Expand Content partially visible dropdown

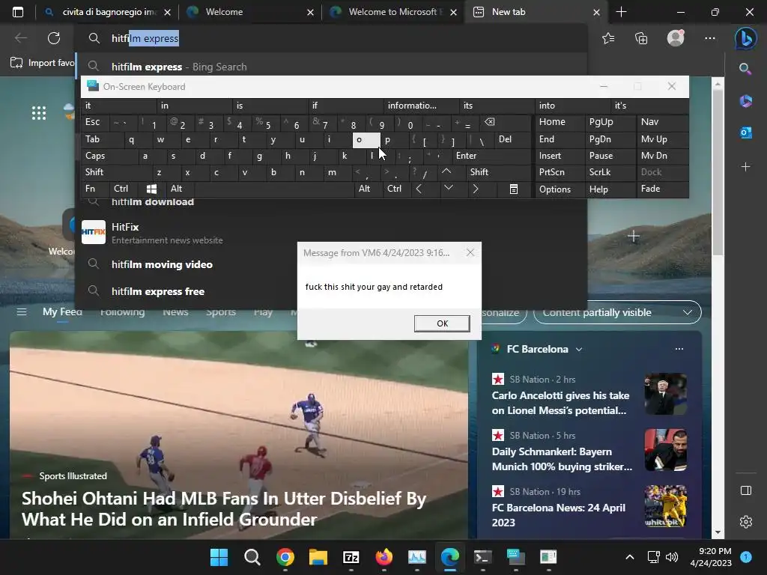[617, 312]
